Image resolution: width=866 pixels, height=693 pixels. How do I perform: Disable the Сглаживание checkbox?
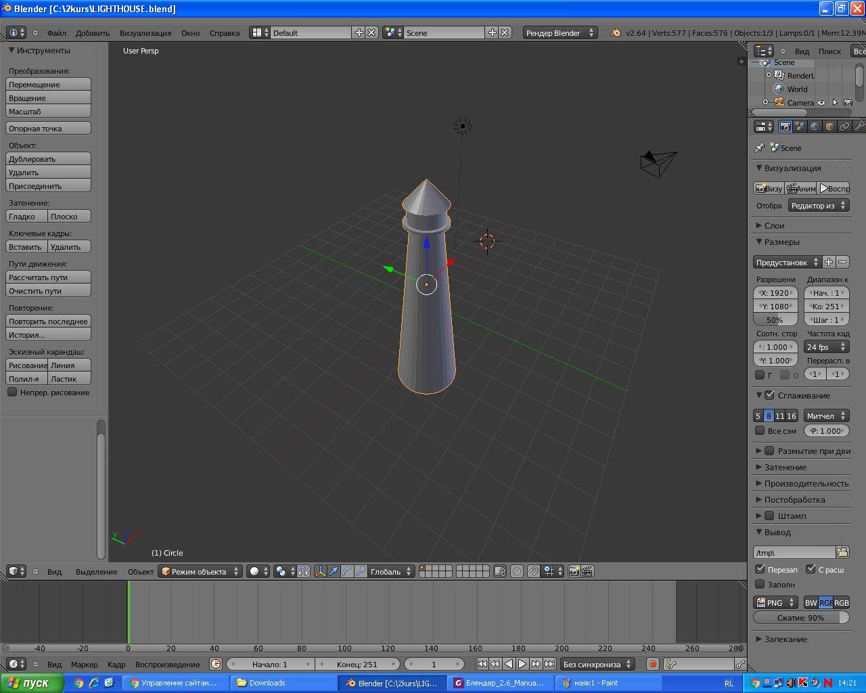pos(769,395)
